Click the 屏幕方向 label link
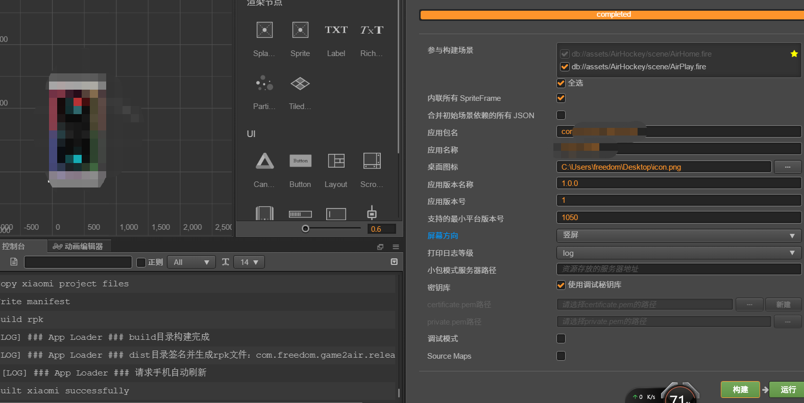Viewport: 804px width, 403px height. (443, 235)
